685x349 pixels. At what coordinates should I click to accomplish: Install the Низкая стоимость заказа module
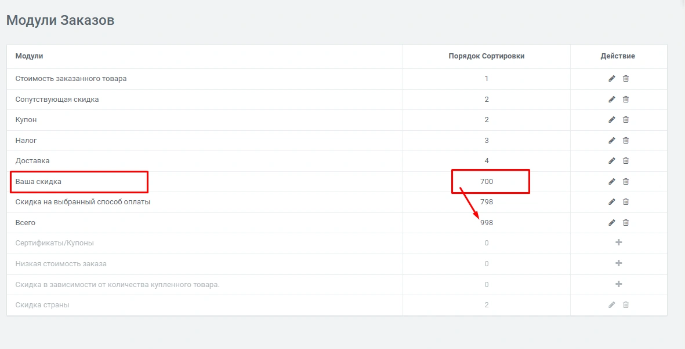click(x=618, y=264)
